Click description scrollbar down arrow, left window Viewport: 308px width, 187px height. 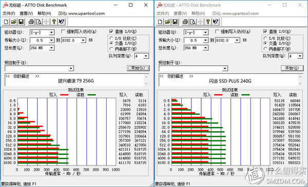point(146,84)
